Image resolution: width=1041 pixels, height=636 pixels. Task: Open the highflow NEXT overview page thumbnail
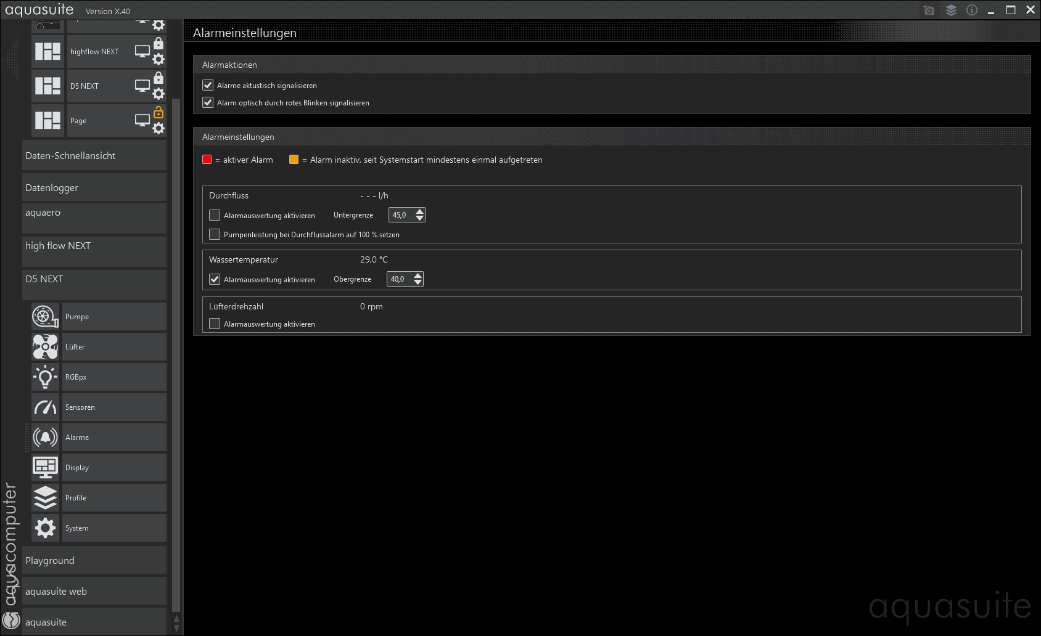click(47, 51)
